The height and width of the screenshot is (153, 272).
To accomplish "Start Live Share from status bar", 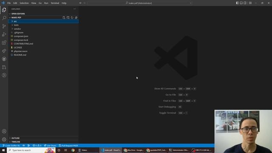I will [50, 145].
